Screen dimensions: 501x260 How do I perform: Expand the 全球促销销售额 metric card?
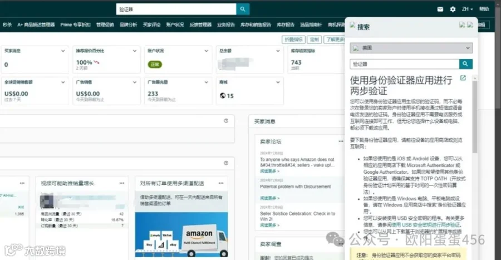tap(63, 82)
